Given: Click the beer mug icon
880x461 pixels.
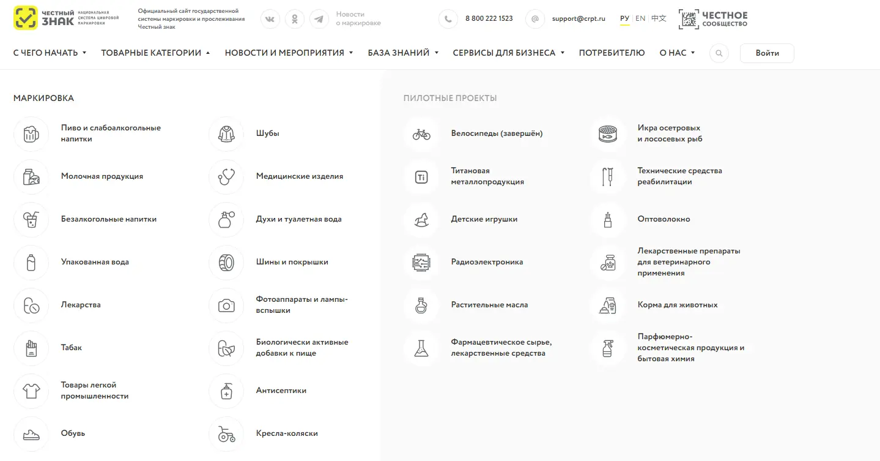Looking at the screenshot, I should 31,134.
